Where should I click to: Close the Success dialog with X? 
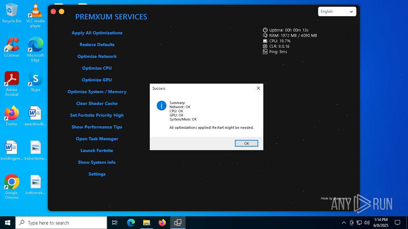(259, 88)
